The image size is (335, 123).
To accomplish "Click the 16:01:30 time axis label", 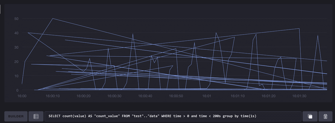I will pyautogui.click(x=299, y=96).
